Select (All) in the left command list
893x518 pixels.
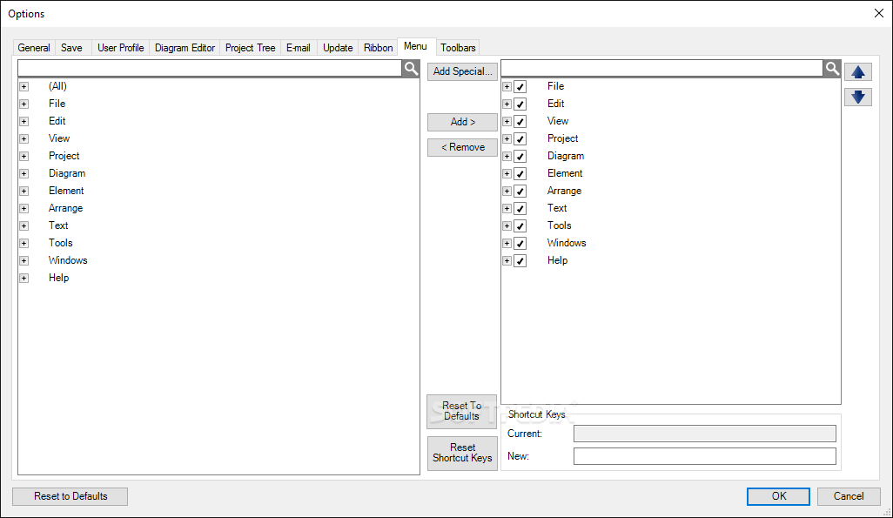coord(57,86)
